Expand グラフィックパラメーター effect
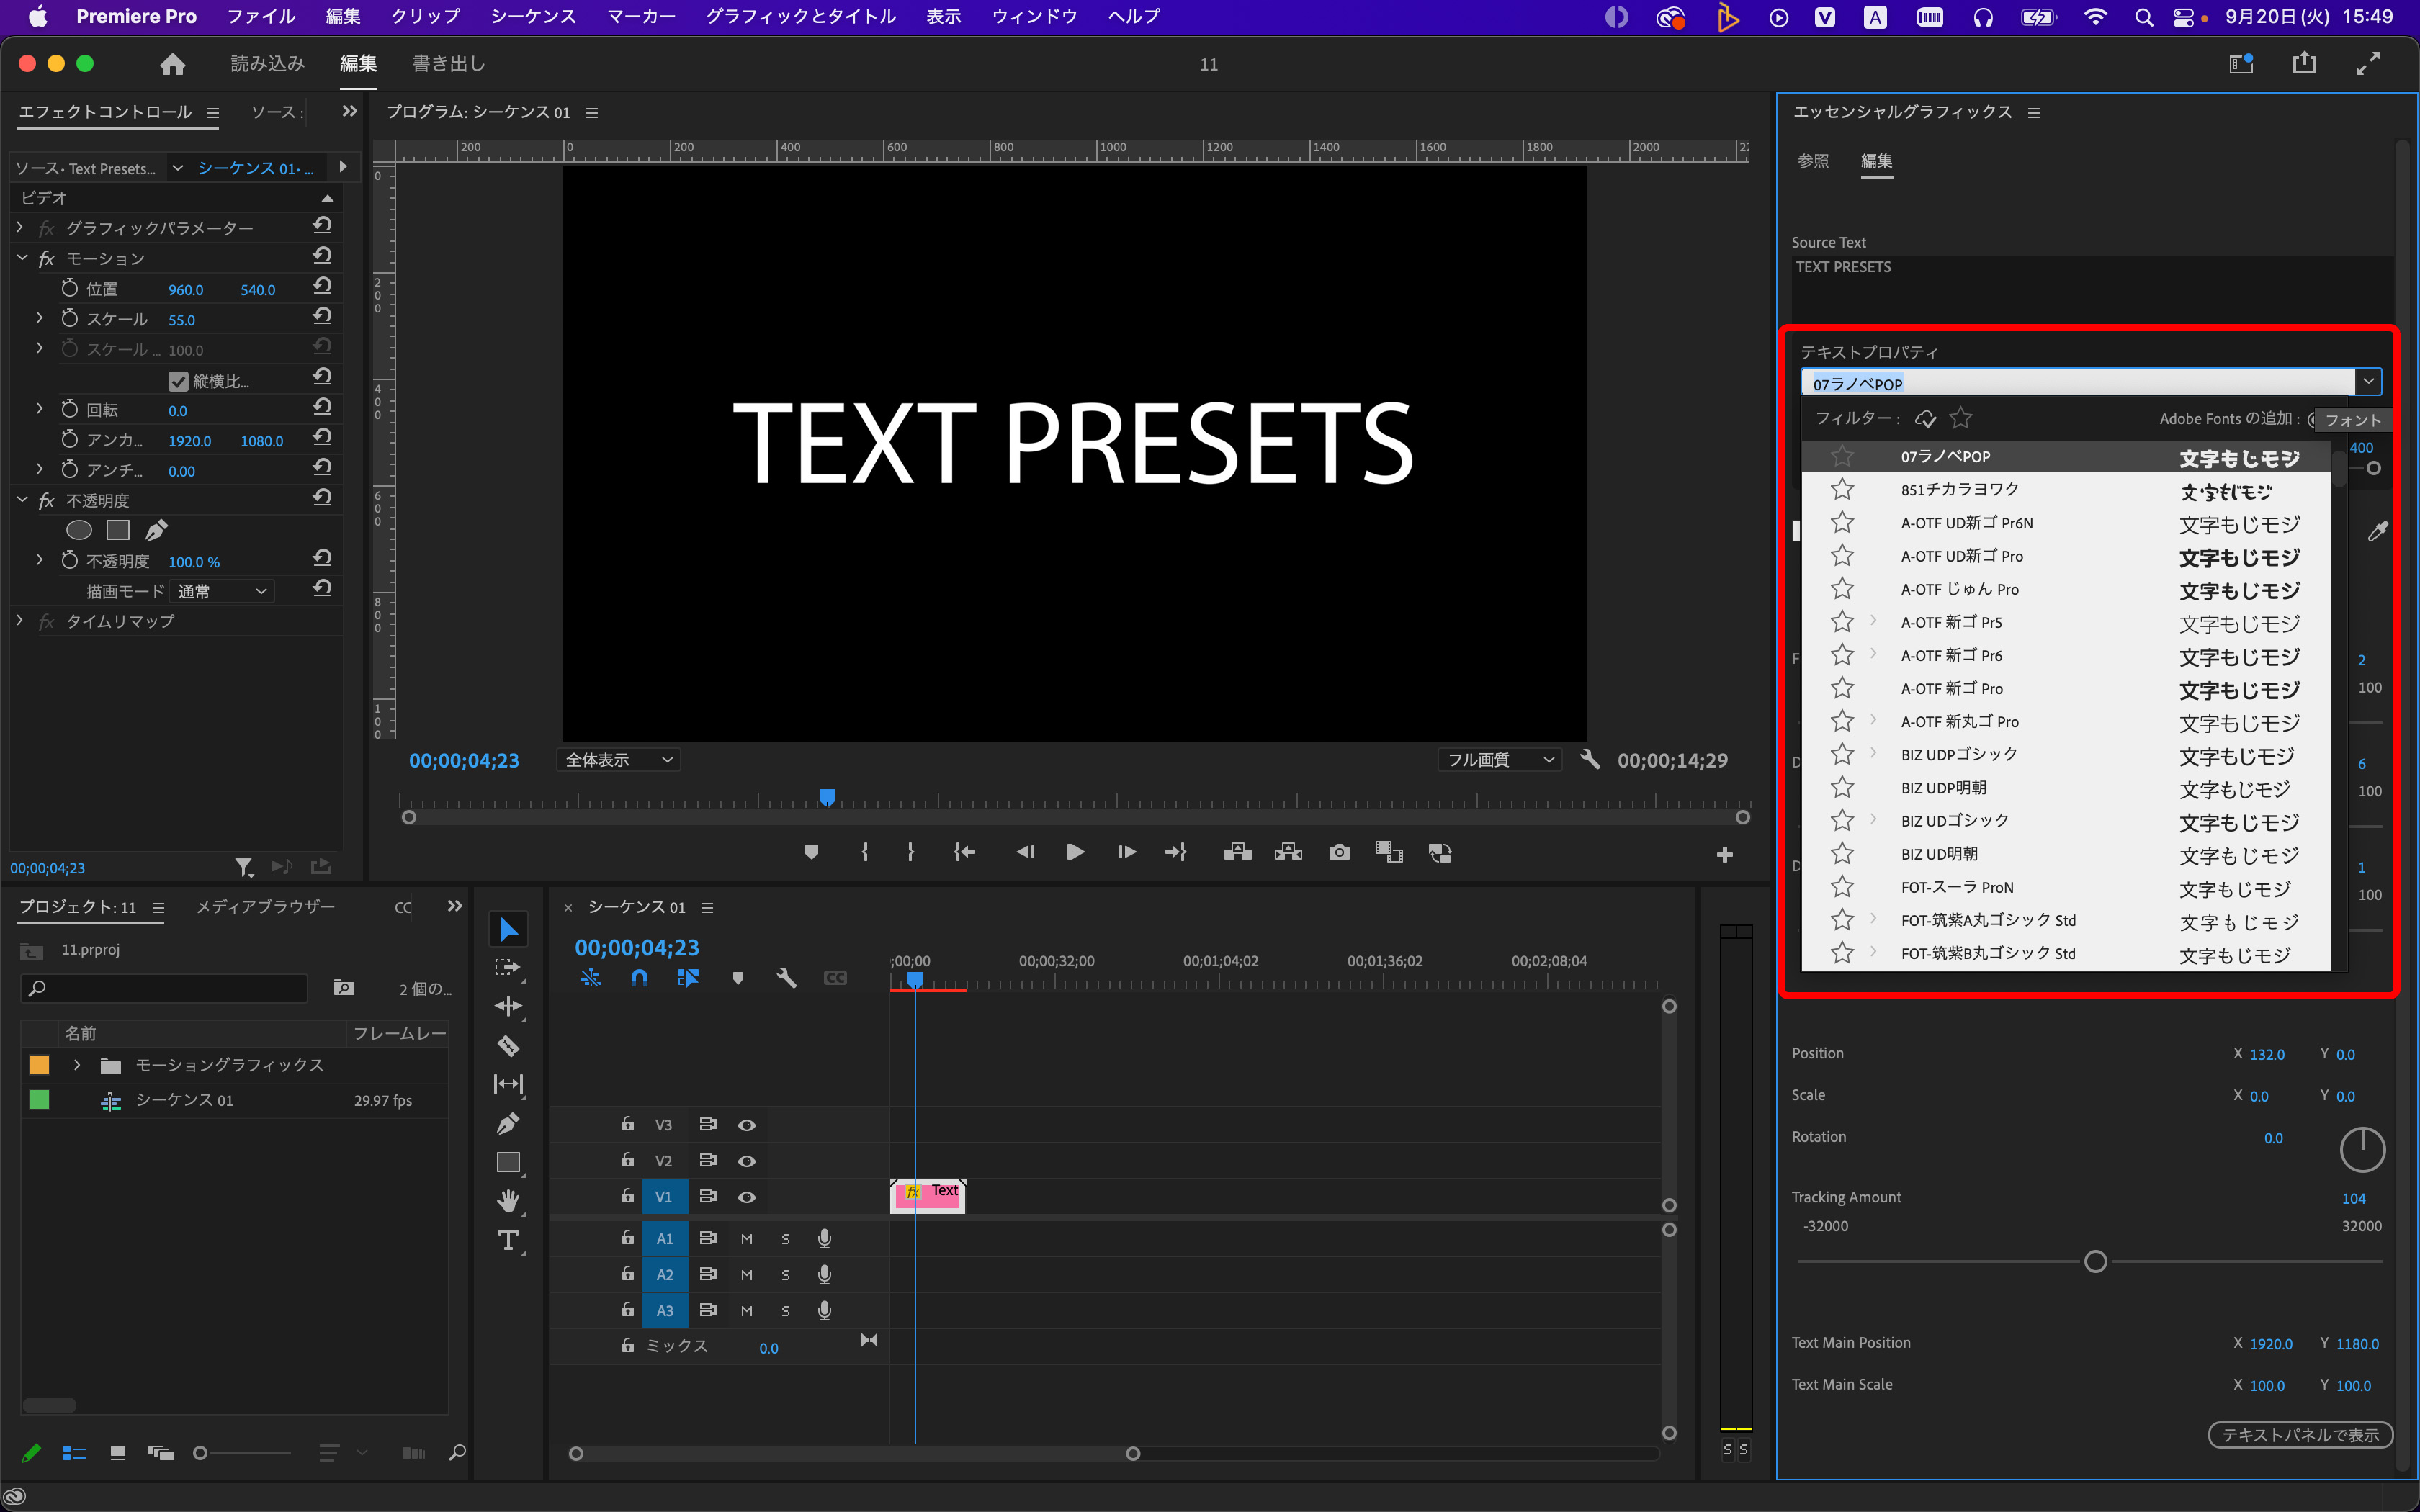 tap(20, 228)
